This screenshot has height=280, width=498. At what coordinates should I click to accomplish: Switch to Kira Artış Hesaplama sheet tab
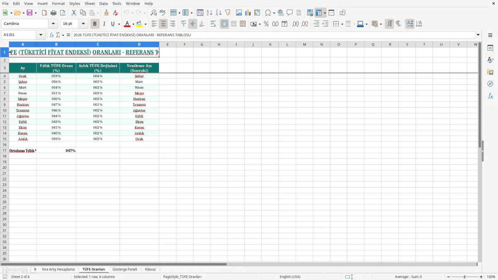click(59, 269)
